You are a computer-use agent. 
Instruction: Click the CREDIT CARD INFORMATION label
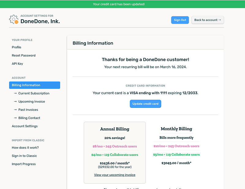point(145,86)
